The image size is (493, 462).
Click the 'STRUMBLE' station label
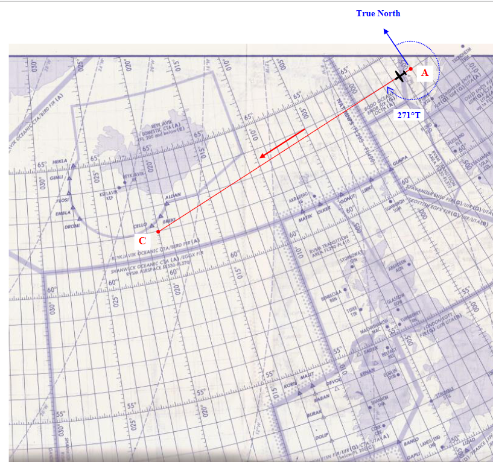pyautogui.click(x=445, y=393)
